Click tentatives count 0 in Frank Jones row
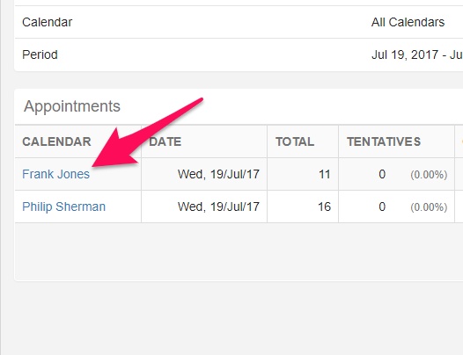This screenshot has height=355, width=463. pos(382,174)
